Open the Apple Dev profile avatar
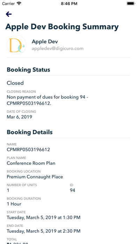The height and width of the screenshot is (244, 137). 17,45
